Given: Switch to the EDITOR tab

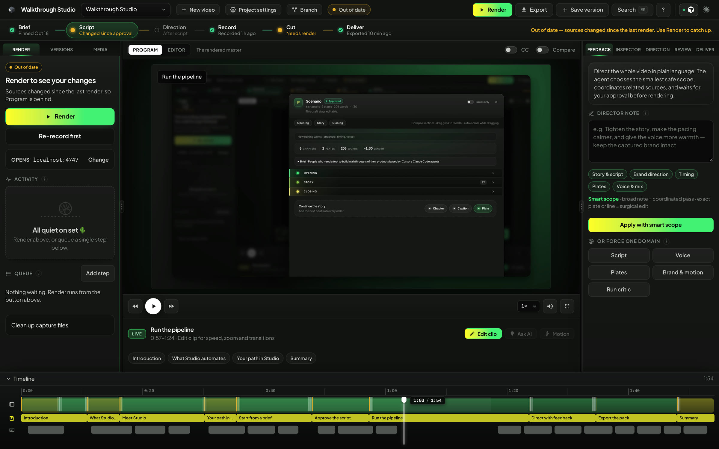Looking at the screenshot, I should coord(176,50).
